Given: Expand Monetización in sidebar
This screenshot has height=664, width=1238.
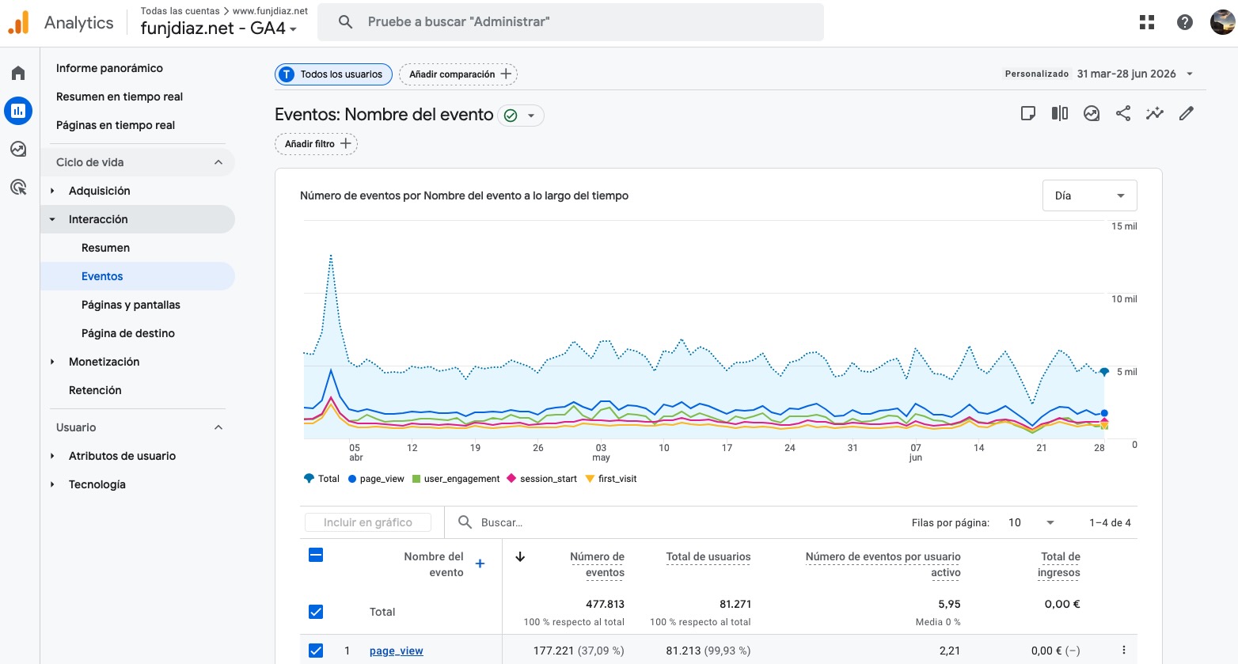Looking at the screenshot, I should tap(52, 362).
